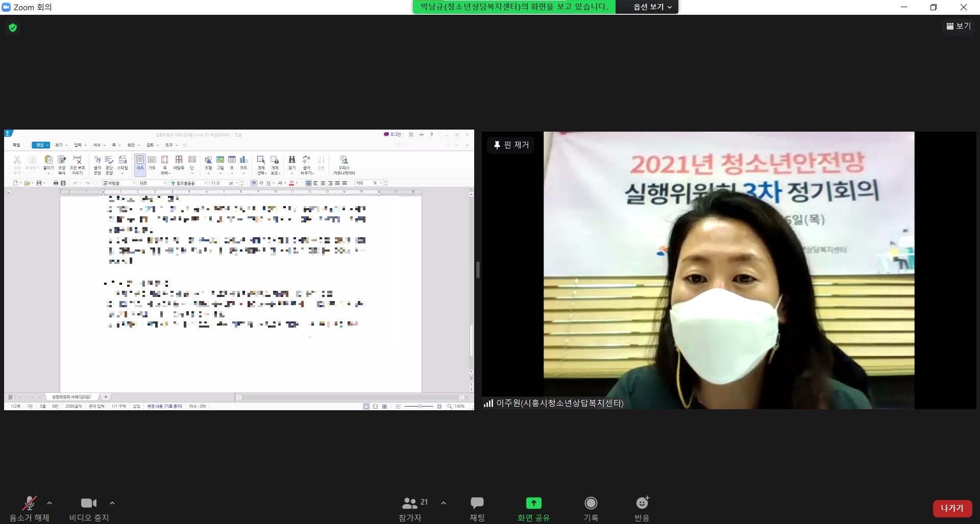The height and width of the screenshot is (524, 980).
Task: Open 바탕글 paragraph style dropdown
Action: coord(119,183)
